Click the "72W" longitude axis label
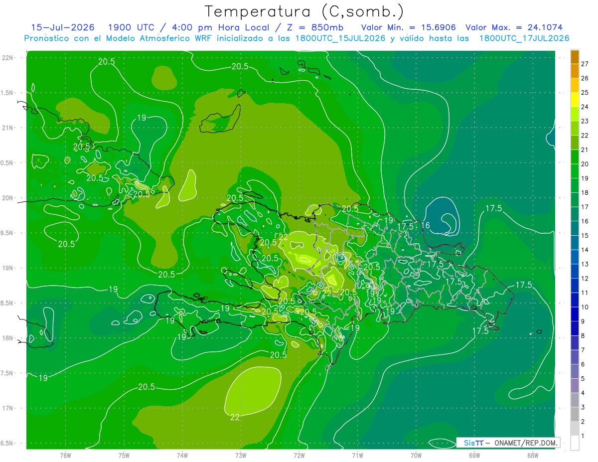 [299, 456]
